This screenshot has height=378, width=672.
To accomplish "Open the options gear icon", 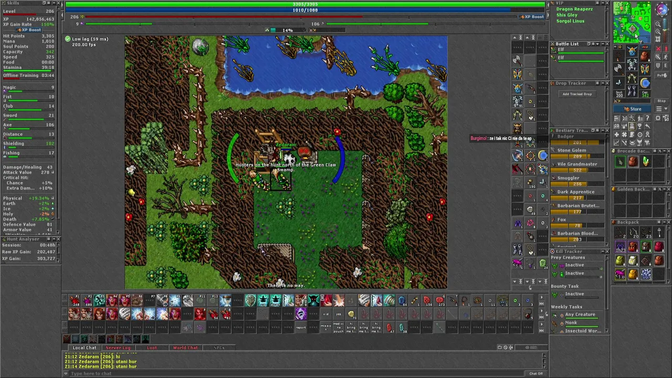I will (657, 118).
